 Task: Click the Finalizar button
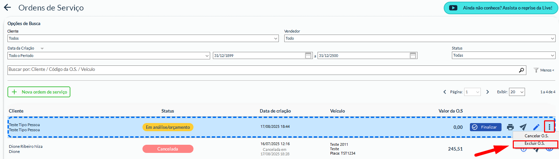pos(485,127)
